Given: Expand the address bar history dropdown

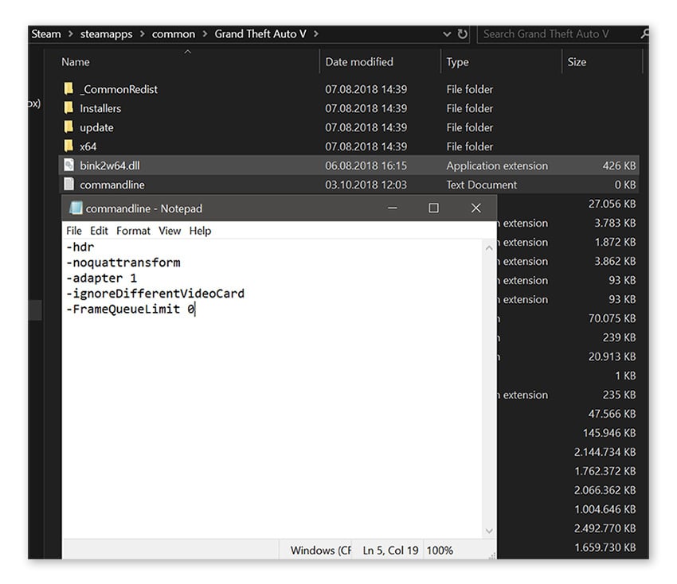Looking at the screenshot, I should [x=448, y=33].
